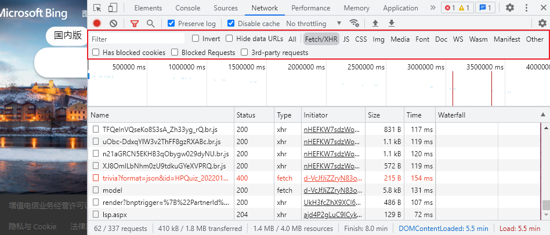The image size is (550, 235).
Task: Switch to the Console tab
Action: (x=187, y=8)
